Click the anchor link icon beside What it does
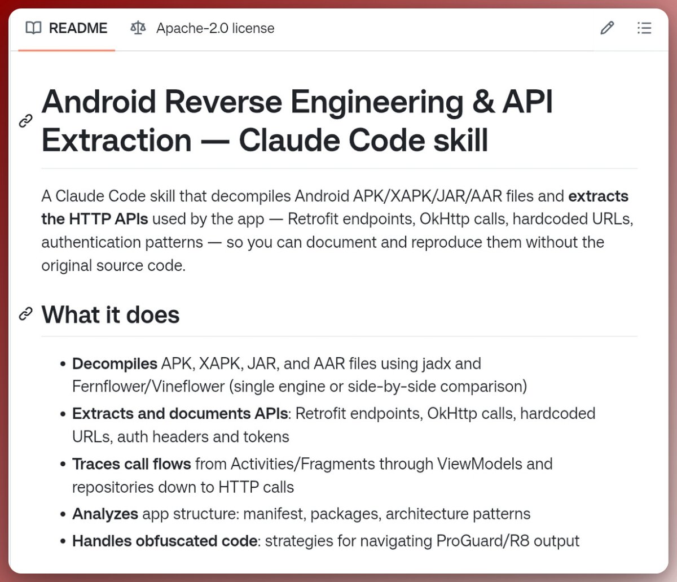 click(x=26, y=314)
